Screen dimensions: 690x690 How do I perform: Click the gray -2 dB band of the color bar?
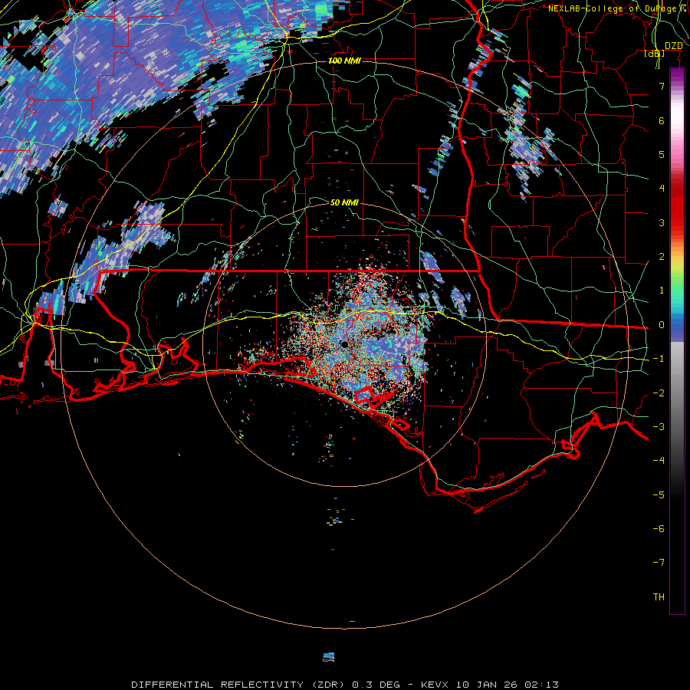pyautogui.click(x=677, y=393)
